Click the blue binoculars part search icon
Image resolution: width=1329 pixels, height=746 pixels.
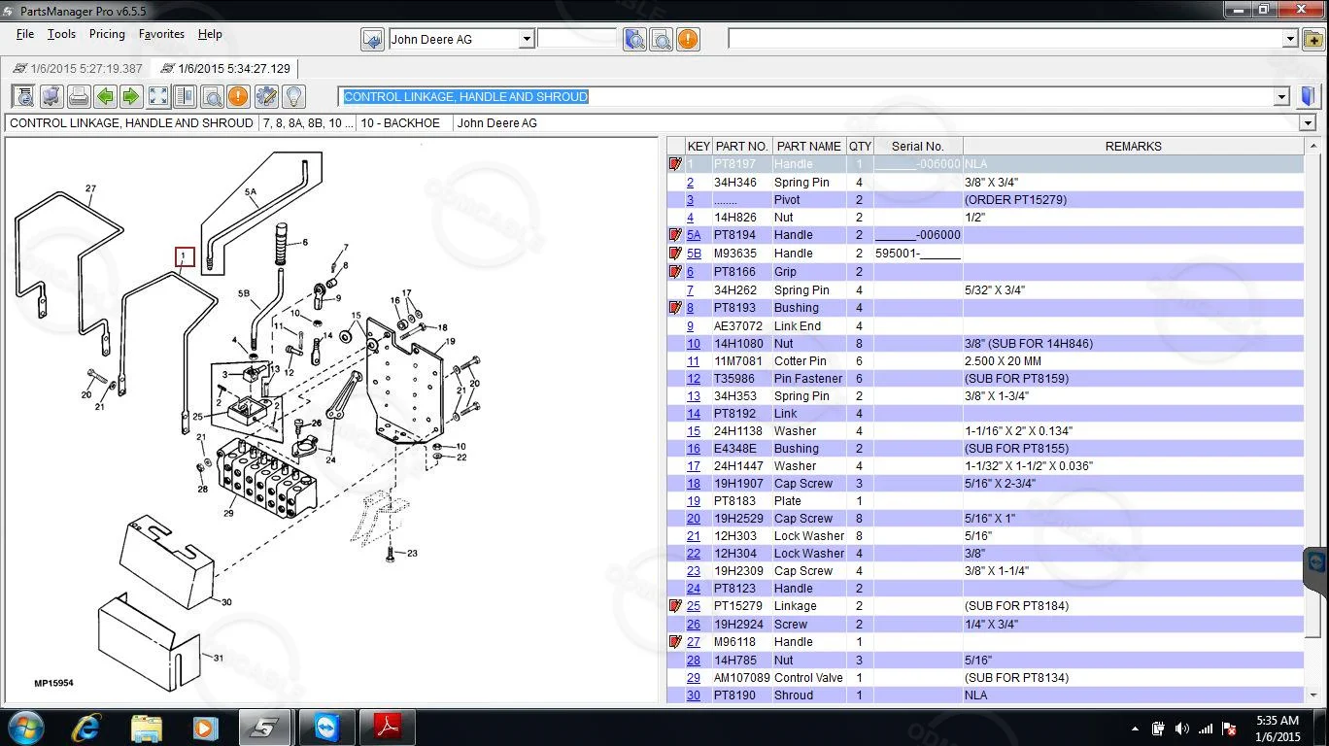tap(635, 39)
